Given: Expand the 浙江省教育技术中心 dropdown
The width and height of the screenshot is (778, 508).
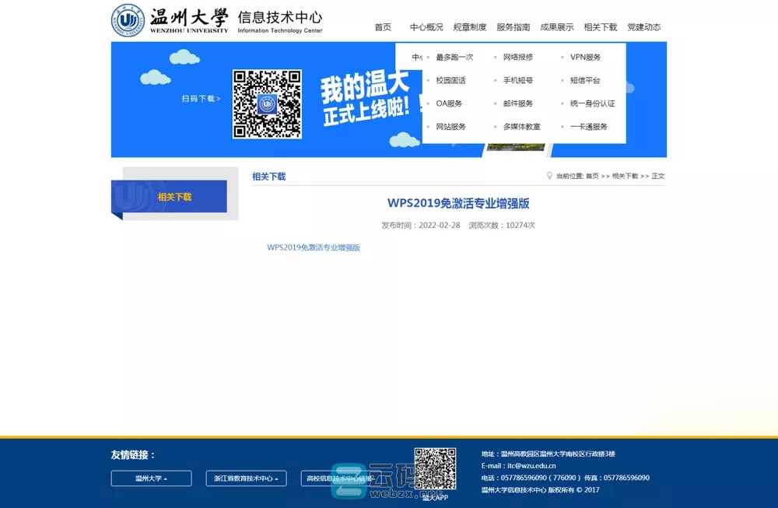Looking at the screenshot, I should click(246, 478).
